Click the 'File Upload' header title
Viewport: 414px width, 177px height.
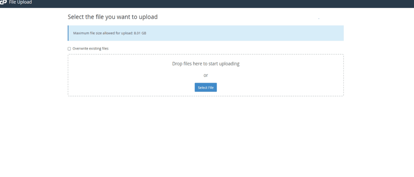pyautogui.click(x=20, y=2)
